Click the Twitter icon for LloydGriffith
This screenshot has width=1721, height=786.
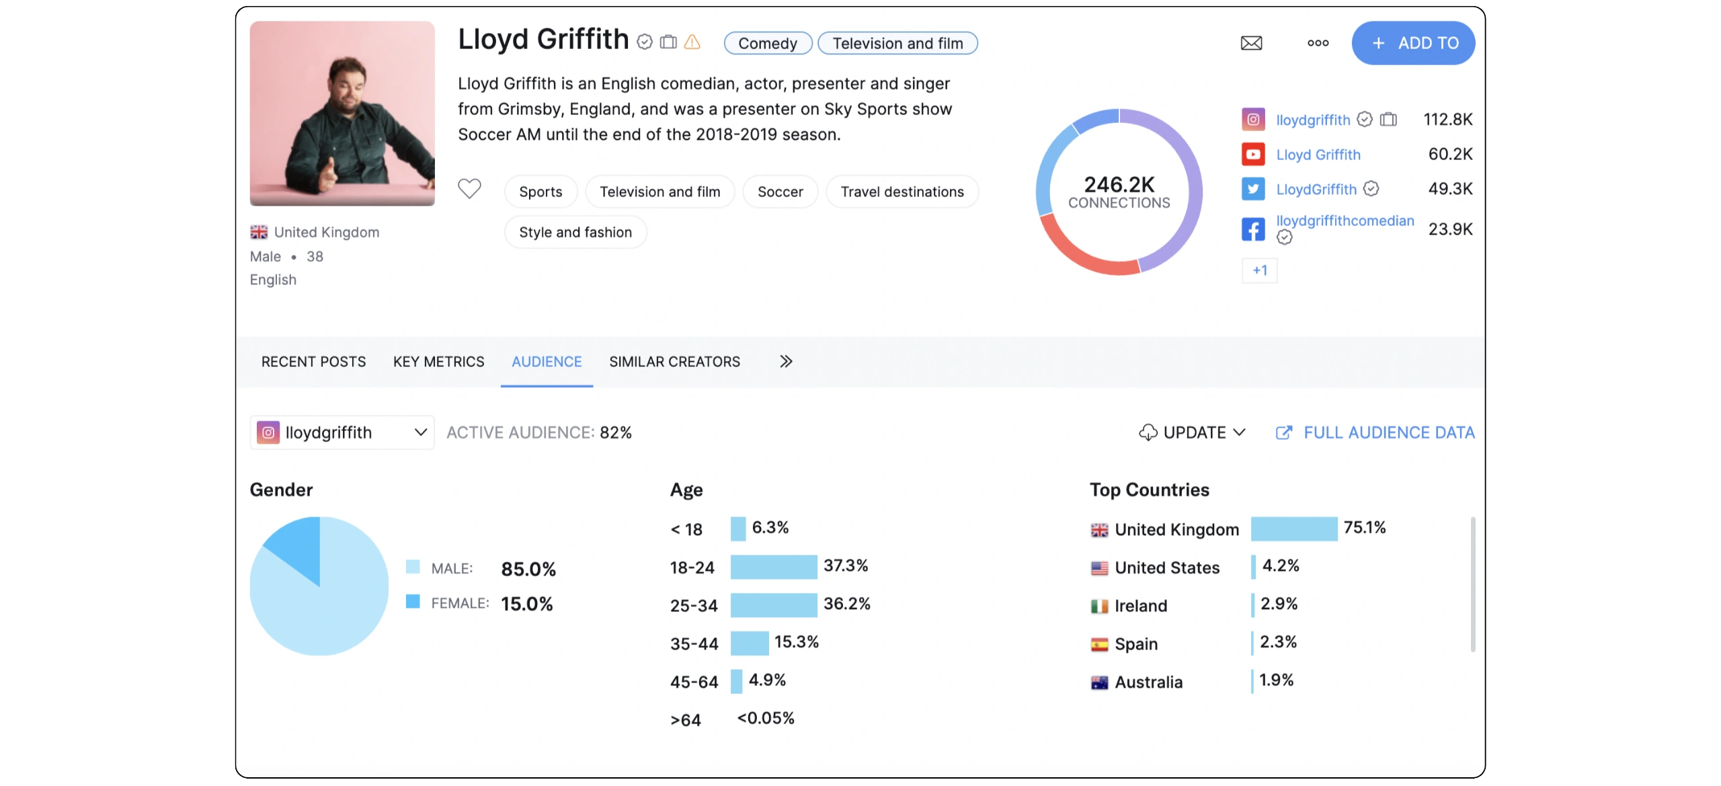click(x=1253, y=189)
